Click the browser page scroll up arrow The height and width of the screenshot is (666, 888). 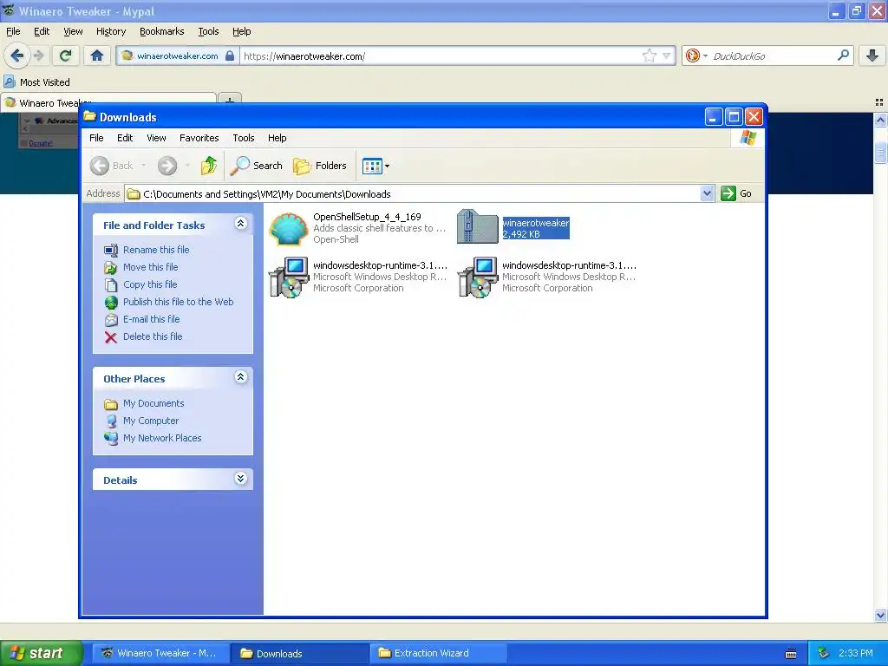click(880, 120)
